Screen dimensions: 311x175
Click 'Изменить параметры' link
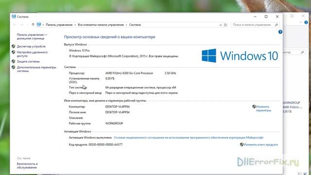[x=263, y=108]
